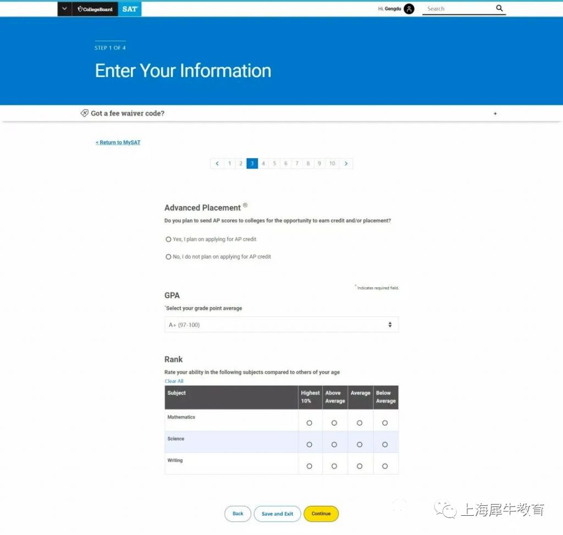This screenshot has width=563, height=535.
Task: Click the yellow Continue button
Action: click(x=321, y=514)
